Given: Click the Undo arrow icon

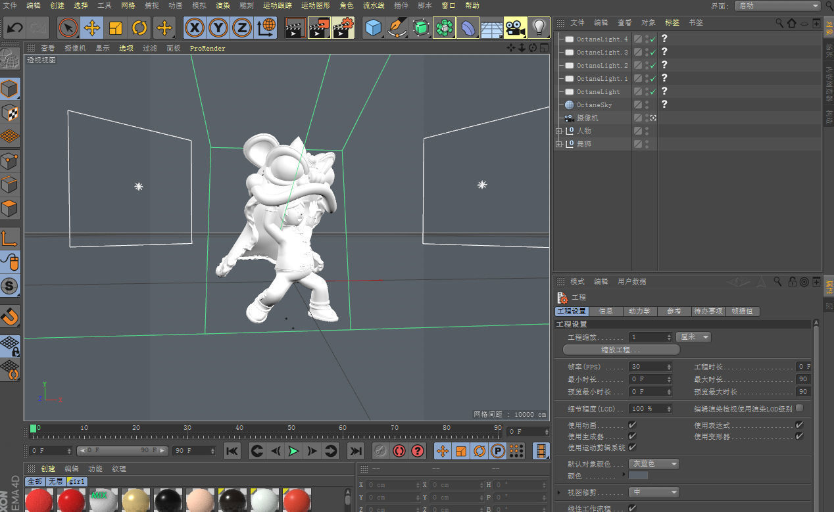Looking at the screenshot, I should coord(15,28).
